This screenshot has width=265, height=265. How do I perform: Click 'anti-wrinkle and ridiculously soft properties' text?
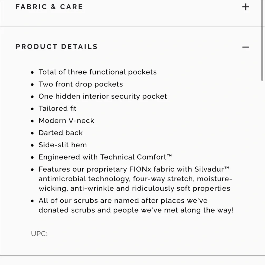150,188
